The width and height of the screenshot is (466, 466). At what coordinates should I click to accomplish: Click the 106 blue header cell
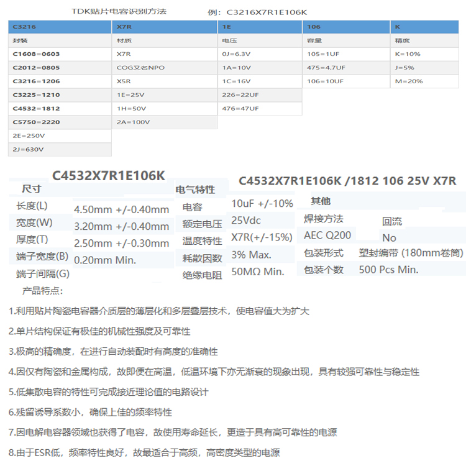coord(346,27)
